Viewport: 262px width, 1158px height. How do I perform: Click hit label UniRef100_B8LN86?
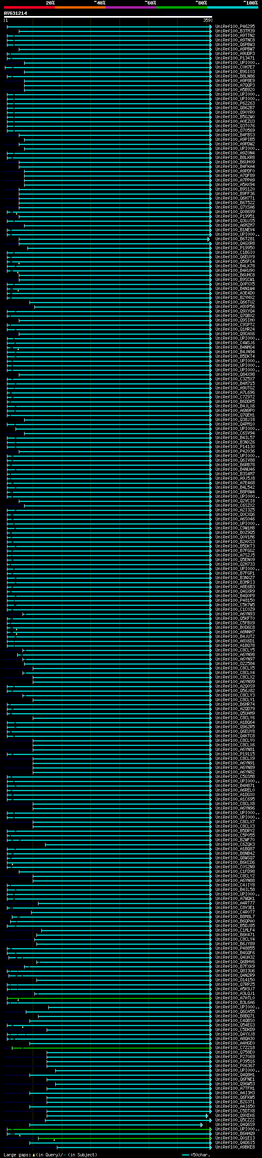[x=235, y=76]
